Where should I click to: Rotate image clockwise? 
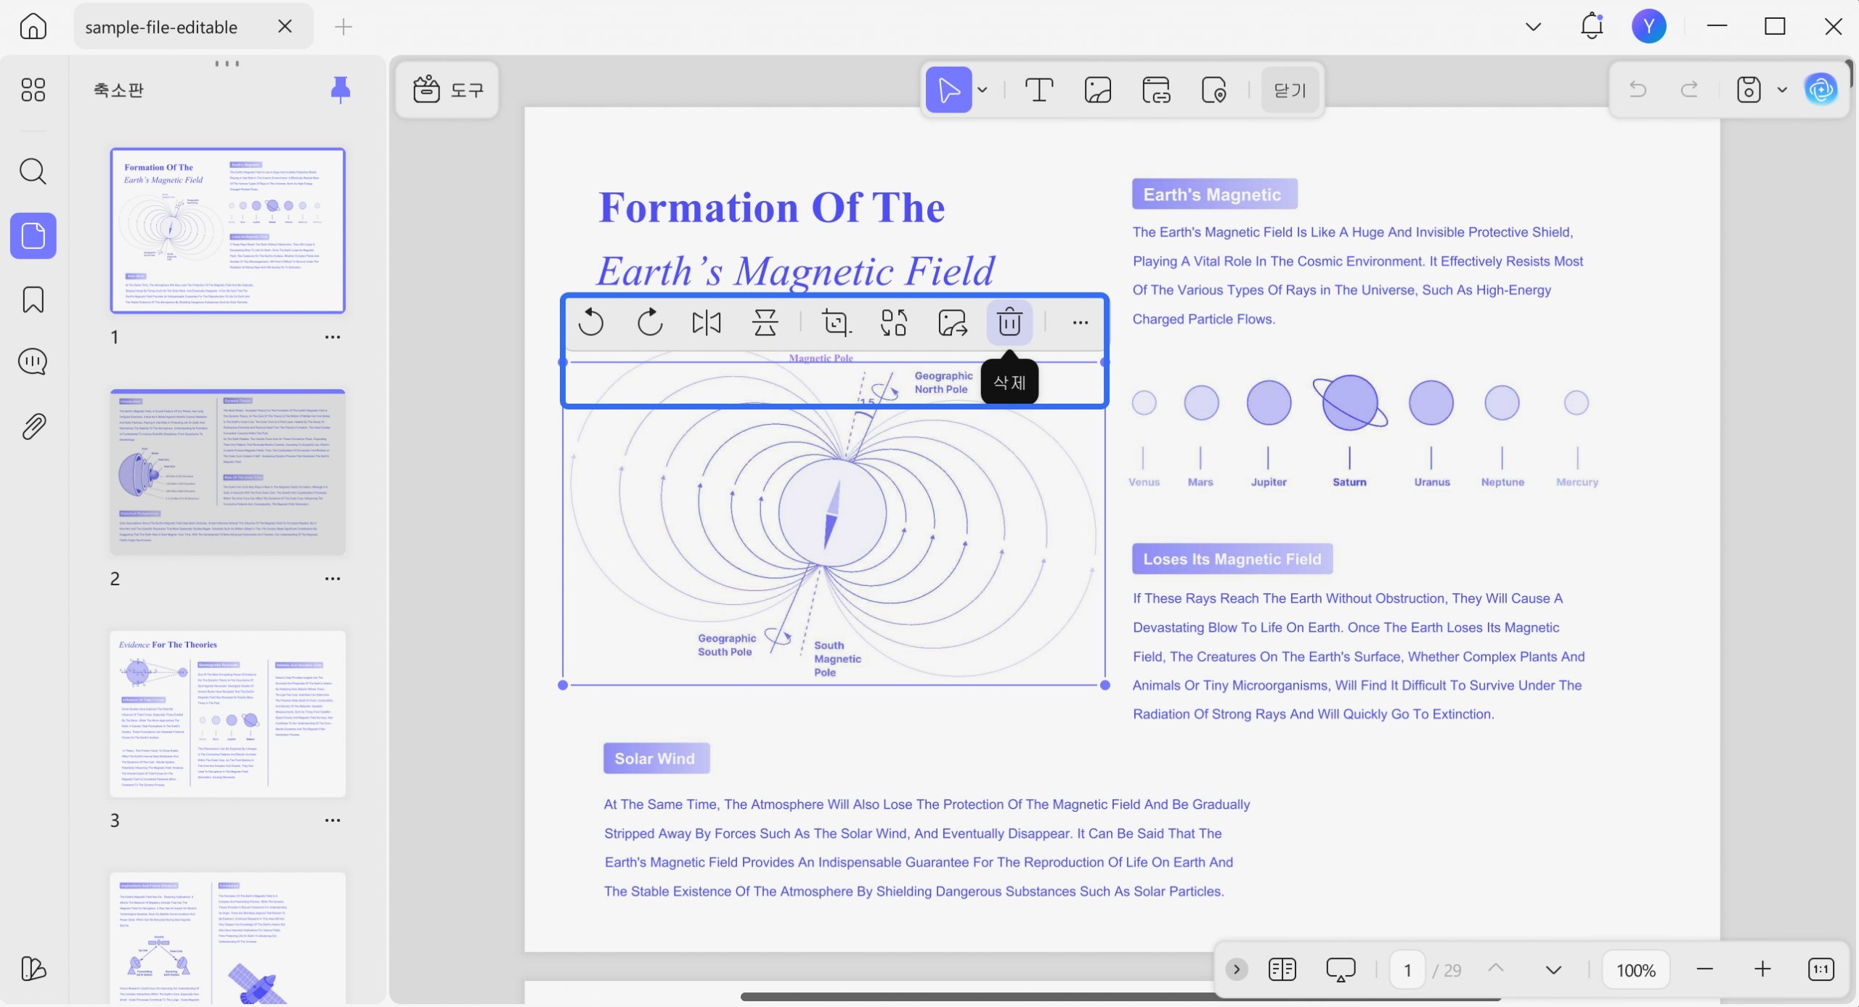[649, 322]
